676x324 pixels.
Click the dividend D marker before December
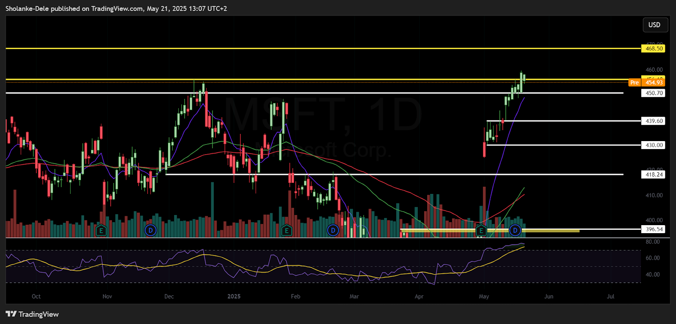(x=151, y=231)
